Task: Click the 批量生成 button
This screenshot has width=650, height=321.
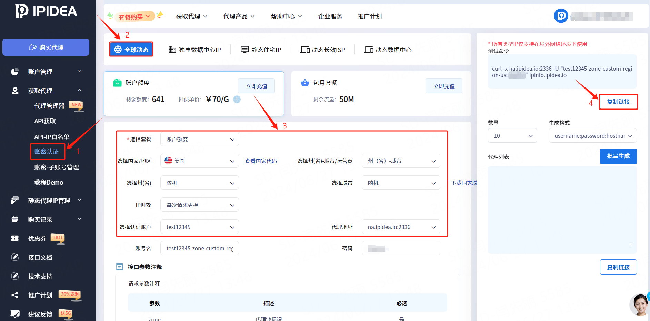Action: [x=618, y=156]
